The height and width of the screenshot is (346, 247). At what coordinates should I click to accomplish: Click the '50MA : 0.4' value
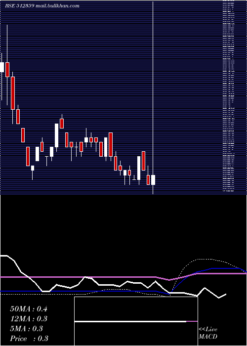point(29,309)
